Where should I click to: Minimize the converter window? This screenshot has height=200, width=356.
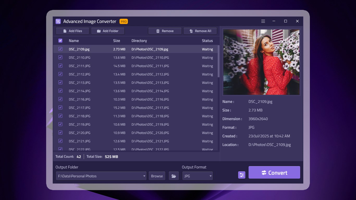[274, 21]
